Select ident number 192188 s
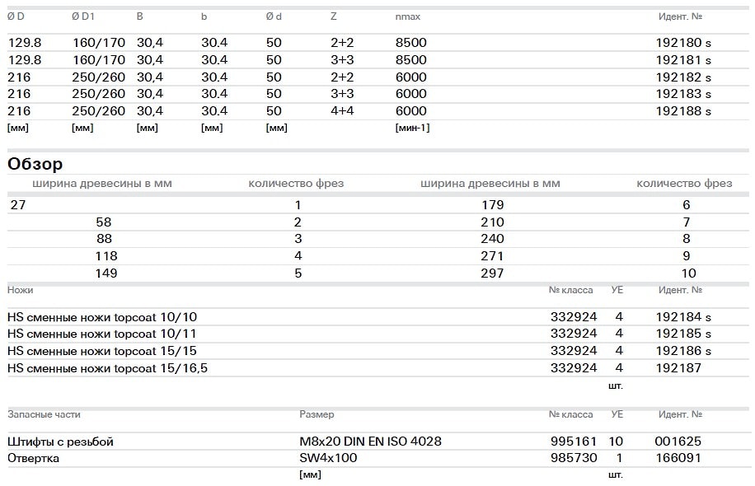 click(x=682, y=111)
